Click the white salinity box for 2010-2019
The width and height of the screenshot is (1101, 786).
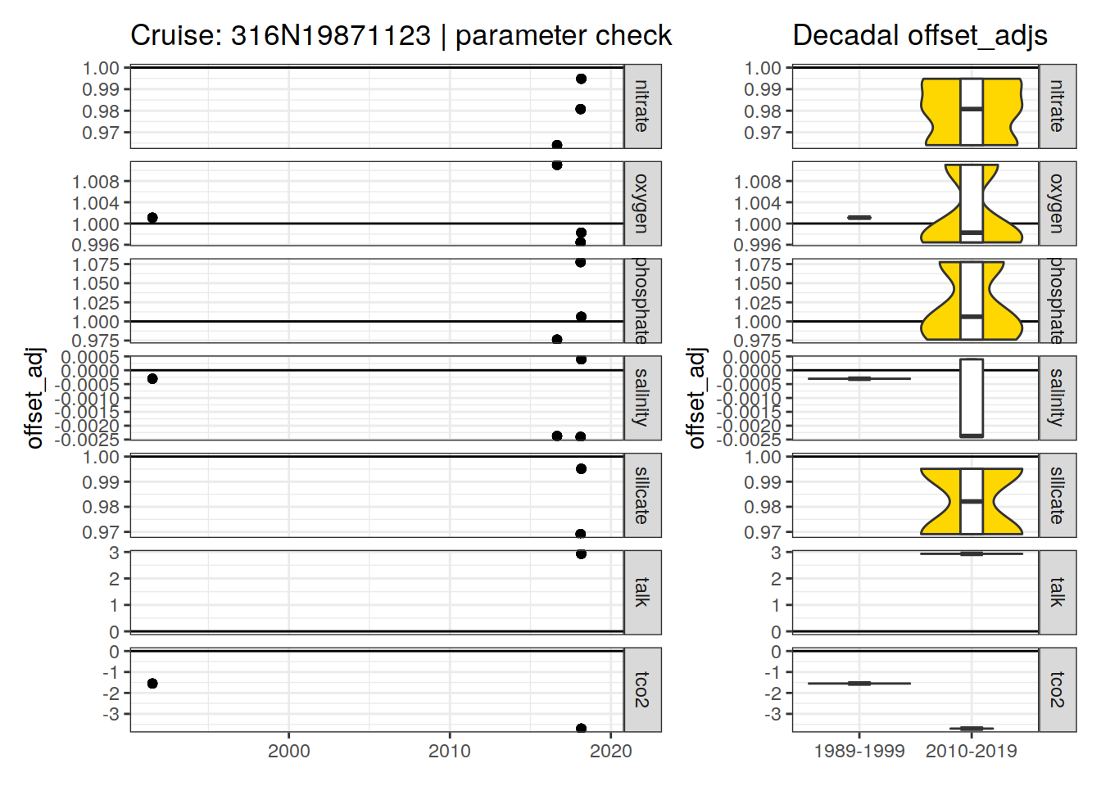(972, 397)
